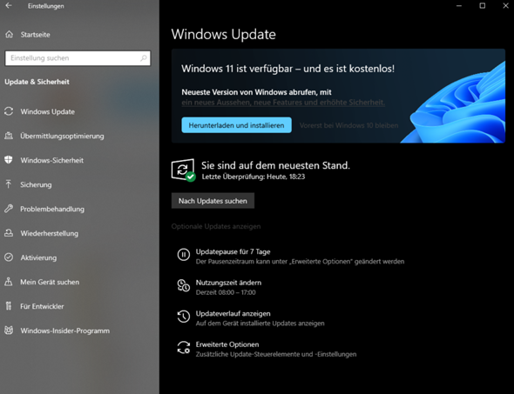Click Herunterladen und installieren button
Image resolution: width=514 pixels, height=394 pixels.
tap(236, 125)
